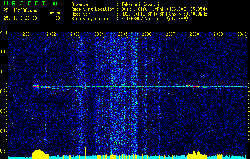
Task: Click the yellow double power peak under 2338
Action: (196, 154)
